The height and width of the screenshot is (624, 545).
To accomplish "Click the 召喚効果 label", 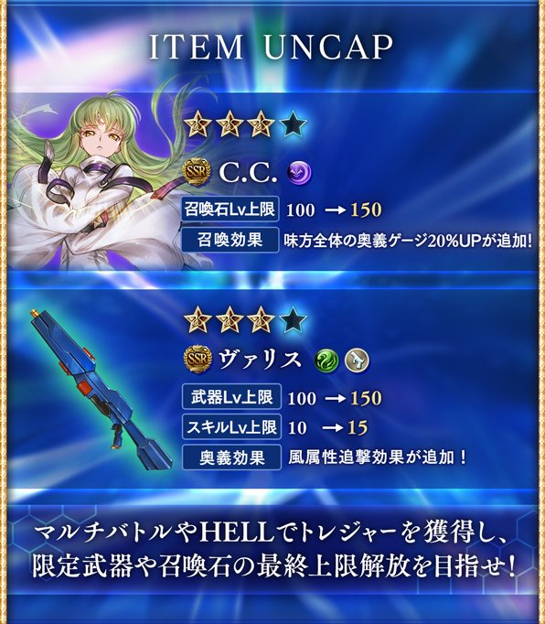I will point(230,240).
